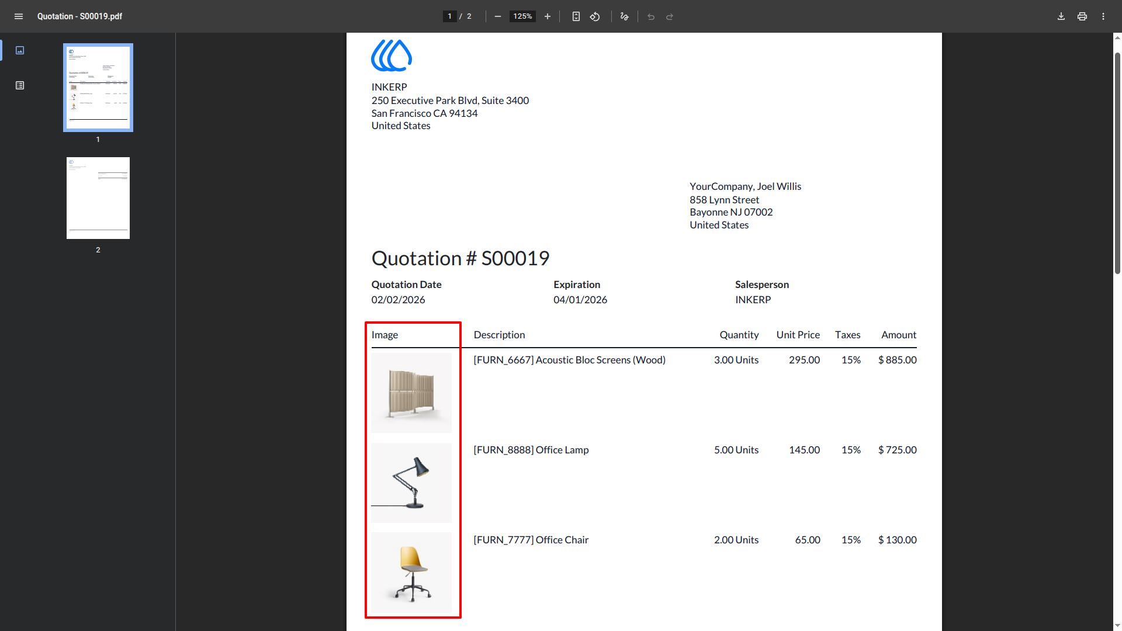Switch sidebar to document outline view
1122x631 pixels.
pyautogui.click(x=20, y=85)
